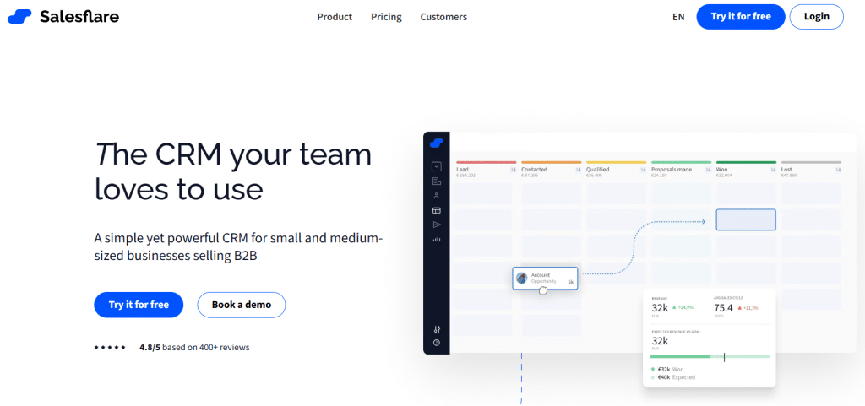This screenshot has height=406, width=865.
Task: Click the expected revenue vs goal progress bar
Action: pos(710,357)
